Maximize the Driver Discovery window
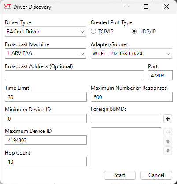The height and width of the screenshot is (184, 177). point(146,7)
